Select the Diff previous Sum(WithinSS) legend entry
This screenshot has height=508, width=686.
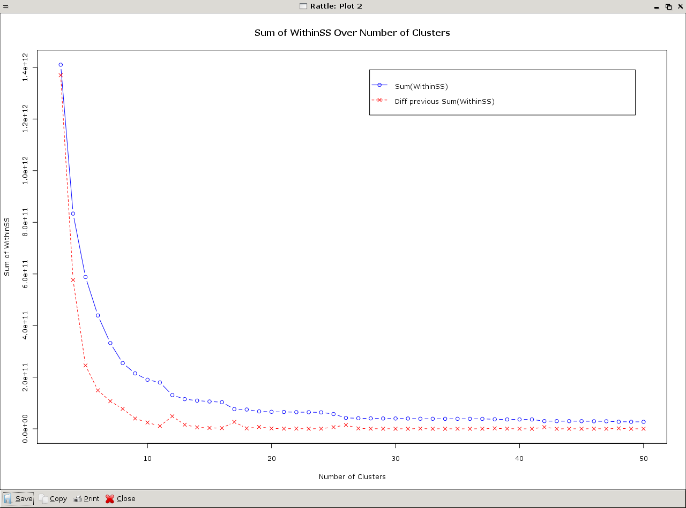(446, 101)
